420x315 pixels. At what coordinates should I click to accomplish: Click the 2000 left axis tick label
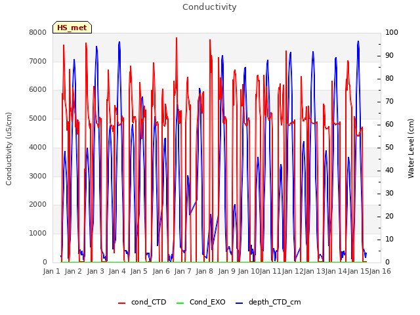click(38, 204)
